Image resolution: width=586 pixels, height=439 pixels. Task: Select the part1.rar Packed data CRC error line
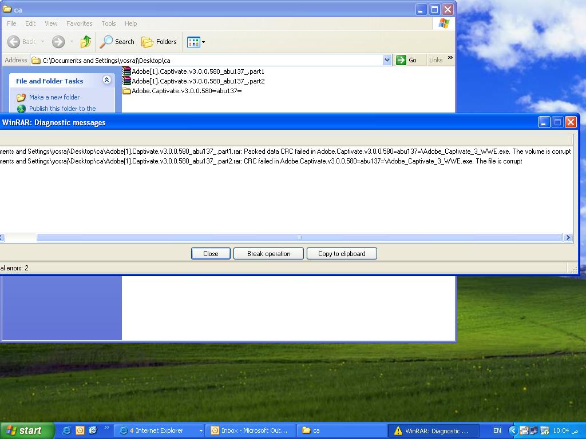click(286, 151)
